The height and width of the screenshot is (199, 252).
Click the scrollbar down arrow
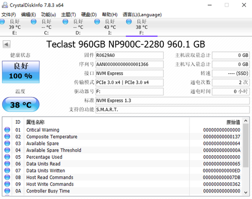pos(245,192)
